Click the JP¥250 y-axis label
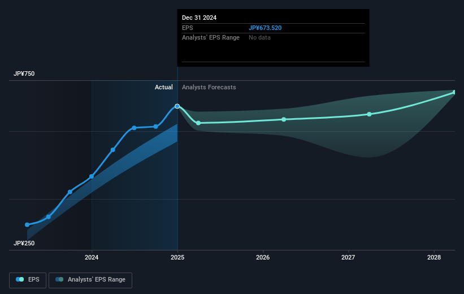Screen dimensions: 464x294 click(24, 243)
